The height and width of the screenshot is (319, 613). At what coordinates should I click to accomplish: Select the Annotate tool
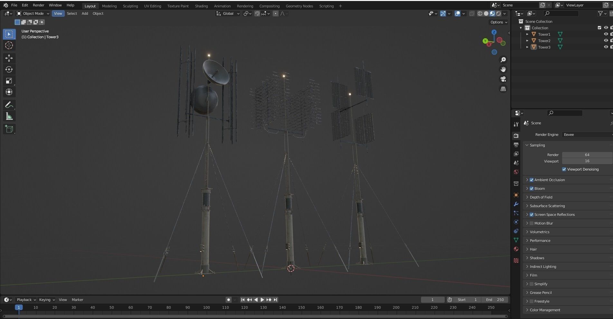pyautogui.click(x=9, y=105)
